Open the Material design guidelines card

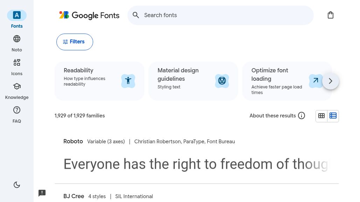pyautogui.click(x=193, y=81)
